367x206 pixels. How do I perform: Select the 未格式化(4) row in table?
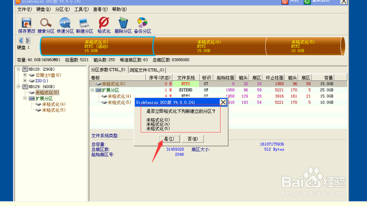[x=218, y=96]
